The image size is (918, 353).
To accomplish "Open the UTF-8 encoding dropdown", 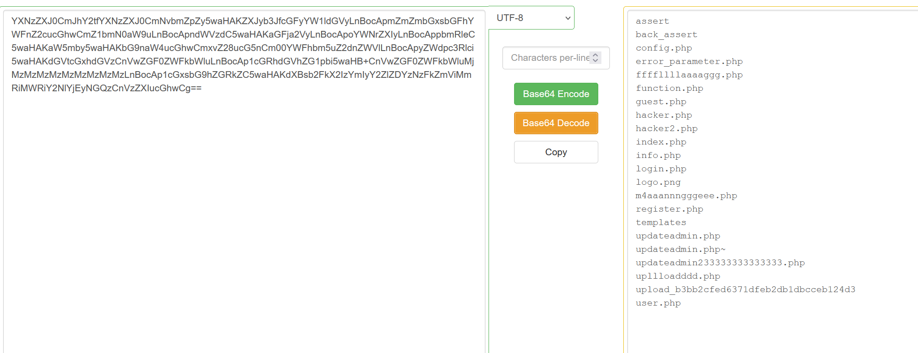I will coord(532,18).
